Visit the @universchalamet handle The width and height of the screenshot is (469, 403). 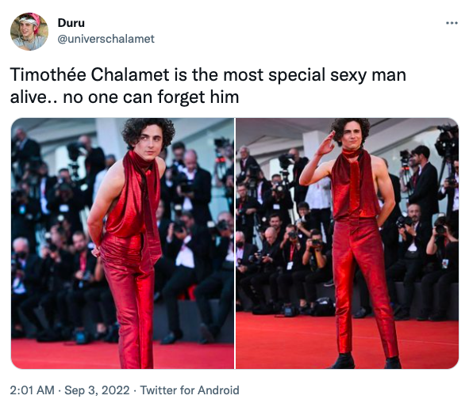point(106,39)
